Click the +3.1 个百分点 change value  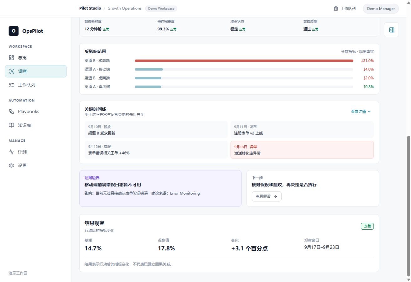[249, 248]
